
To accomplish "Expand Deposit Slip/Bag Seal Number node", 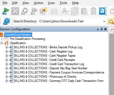I will [7, 68].
